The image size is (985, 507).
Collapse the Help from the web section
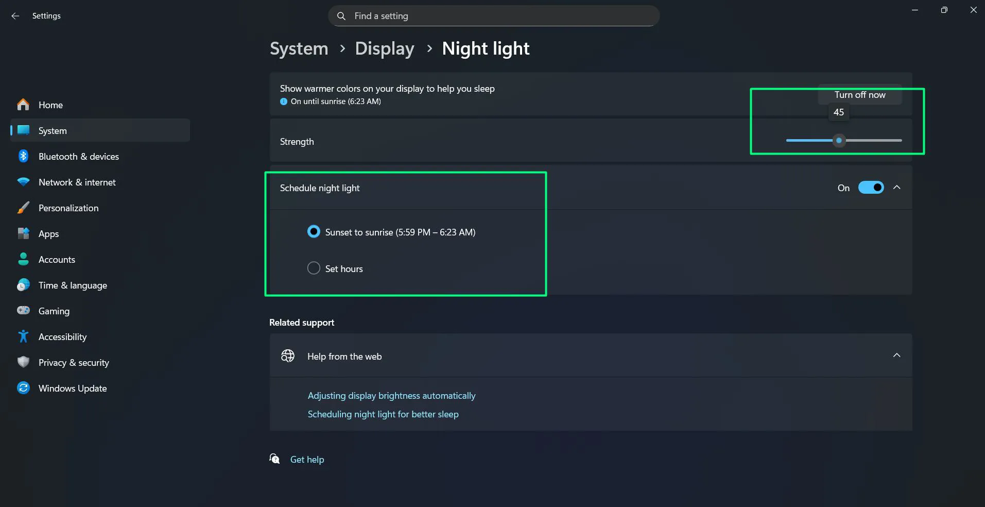tap(897, 356)
